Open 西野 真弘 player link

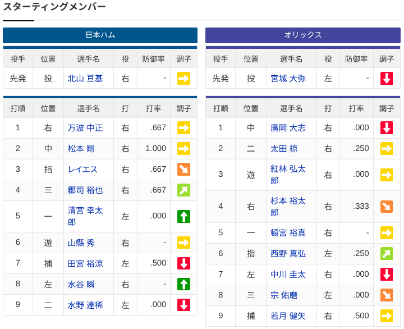288,254
